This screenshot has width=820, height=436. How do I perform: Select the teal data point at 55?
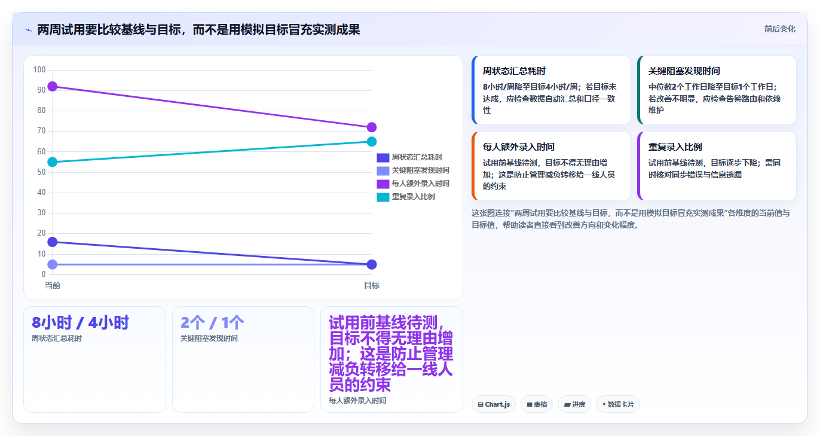click(x=53, y=162)
